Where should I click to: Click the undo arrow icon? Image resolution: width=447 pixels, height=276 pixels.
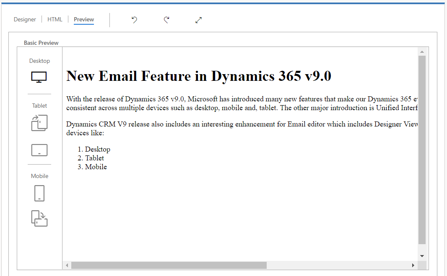134,20
